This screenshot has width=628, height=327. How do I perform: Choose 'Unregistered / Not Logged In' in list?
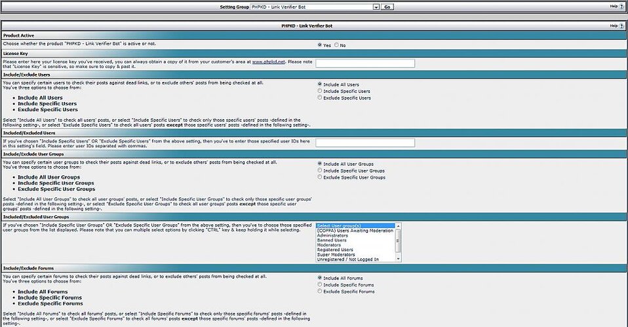tap(356, 260)
